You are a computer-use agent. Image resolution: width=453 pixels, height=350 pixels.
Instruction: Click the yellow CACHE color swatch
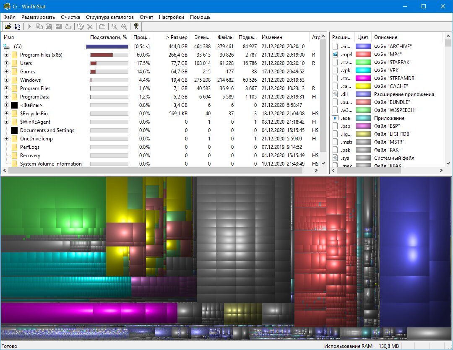pos(363,86)
